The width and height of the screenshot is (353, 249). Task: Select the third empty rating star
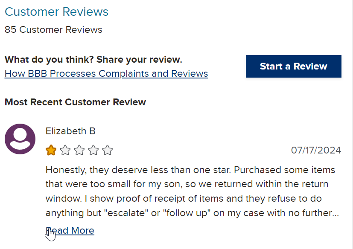[79, 150]
